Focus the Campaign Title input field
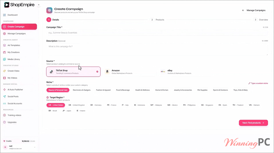274x153 pixels. coord(157,33)
